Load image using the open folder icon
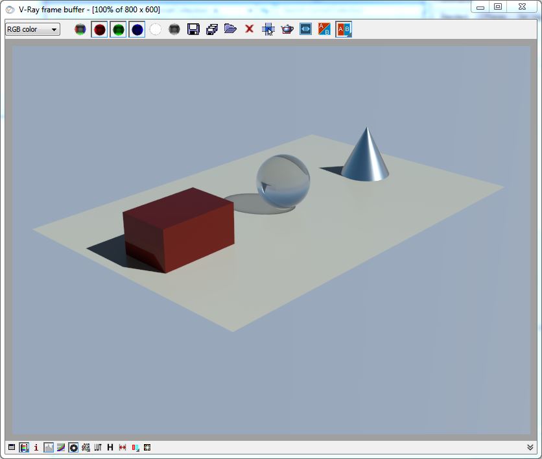The width and height of the screenshot is (542, 459). (230, 29)
